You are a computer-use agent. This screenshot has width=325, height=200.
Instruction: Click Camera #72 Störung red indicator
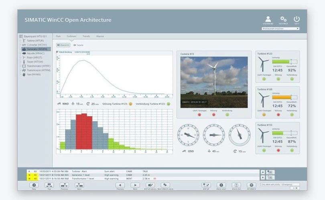click(214, 115)
